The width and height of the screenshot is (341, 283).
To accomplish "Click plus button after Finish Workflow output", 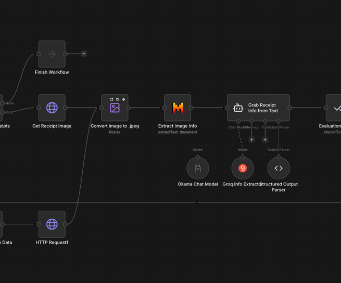I will 84,53.
